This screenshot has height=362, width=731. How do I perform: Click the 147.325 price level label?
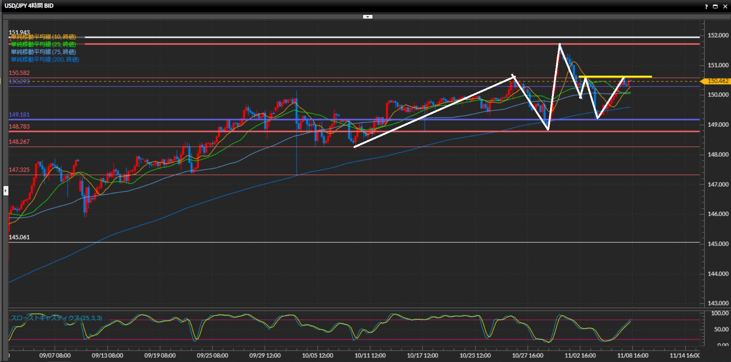pos(19,170)
